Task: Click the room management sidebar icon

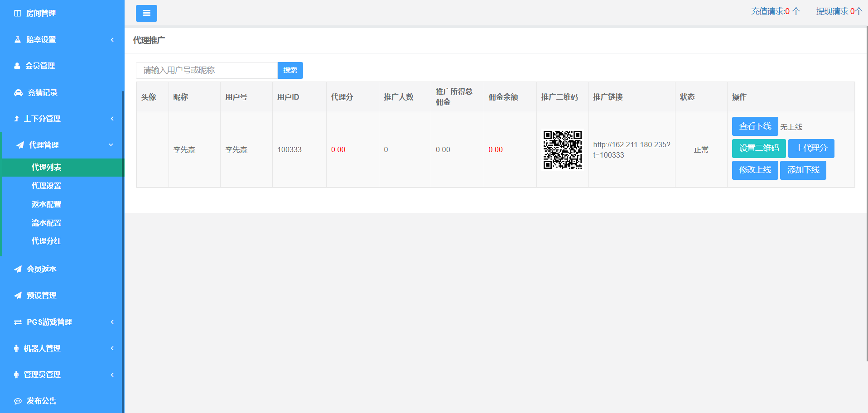Action: tap(18, 14)
